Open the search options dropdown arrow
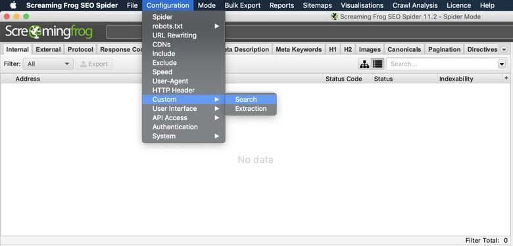This screenshot has width=513, height=246. [502, 64]
